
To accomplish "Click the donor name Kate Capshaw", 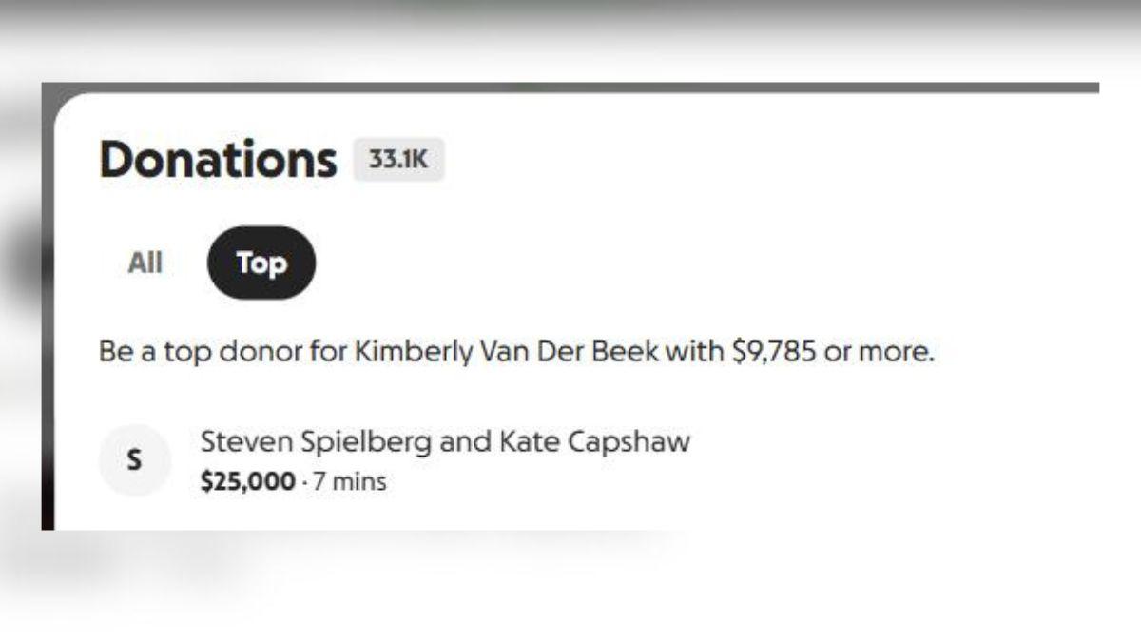I will click(594, 441).
